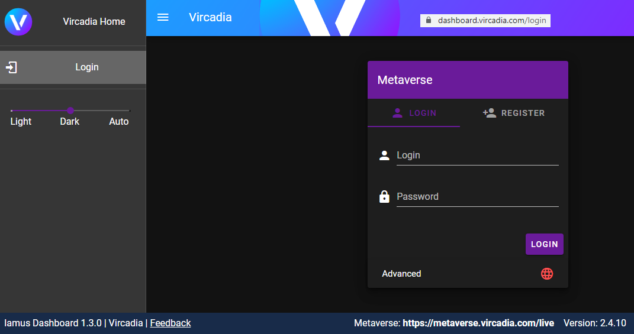The width and height of the screenshot is (634, 334).
Task: Click the Iamus Dashboard 1.3.0 footer text
Action: click(53, 323)
